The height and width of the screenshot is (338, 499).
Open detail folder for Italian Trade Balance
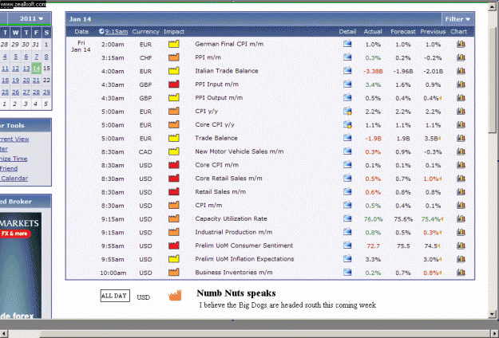click(x=347, y=71)
